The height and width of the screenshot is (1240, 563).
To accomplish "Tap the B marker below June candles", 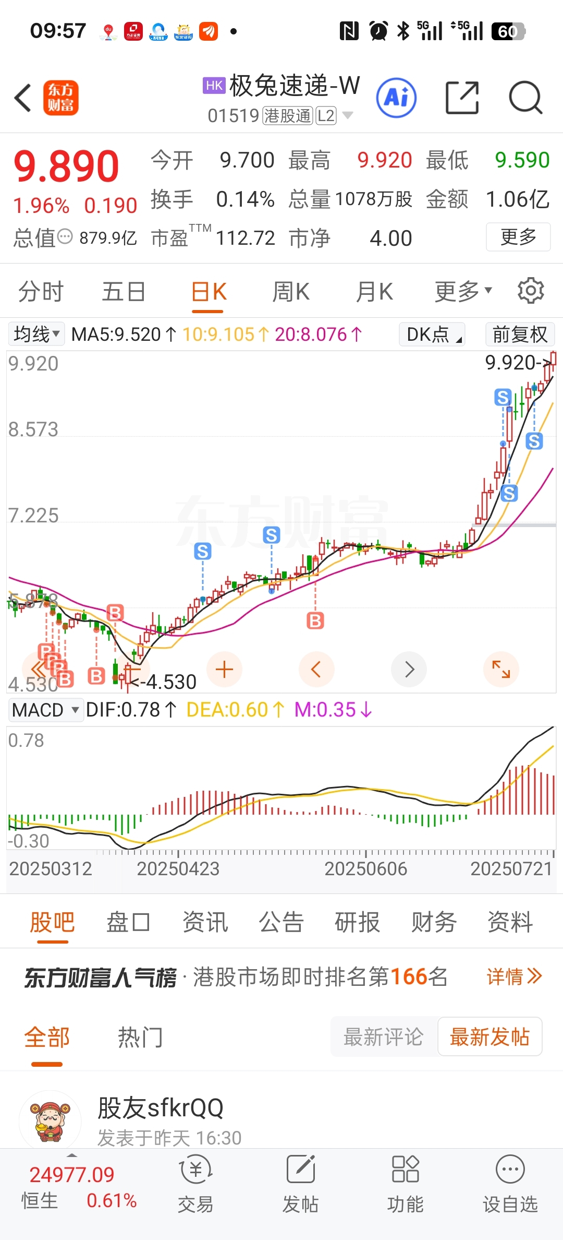I will [315, 621].
